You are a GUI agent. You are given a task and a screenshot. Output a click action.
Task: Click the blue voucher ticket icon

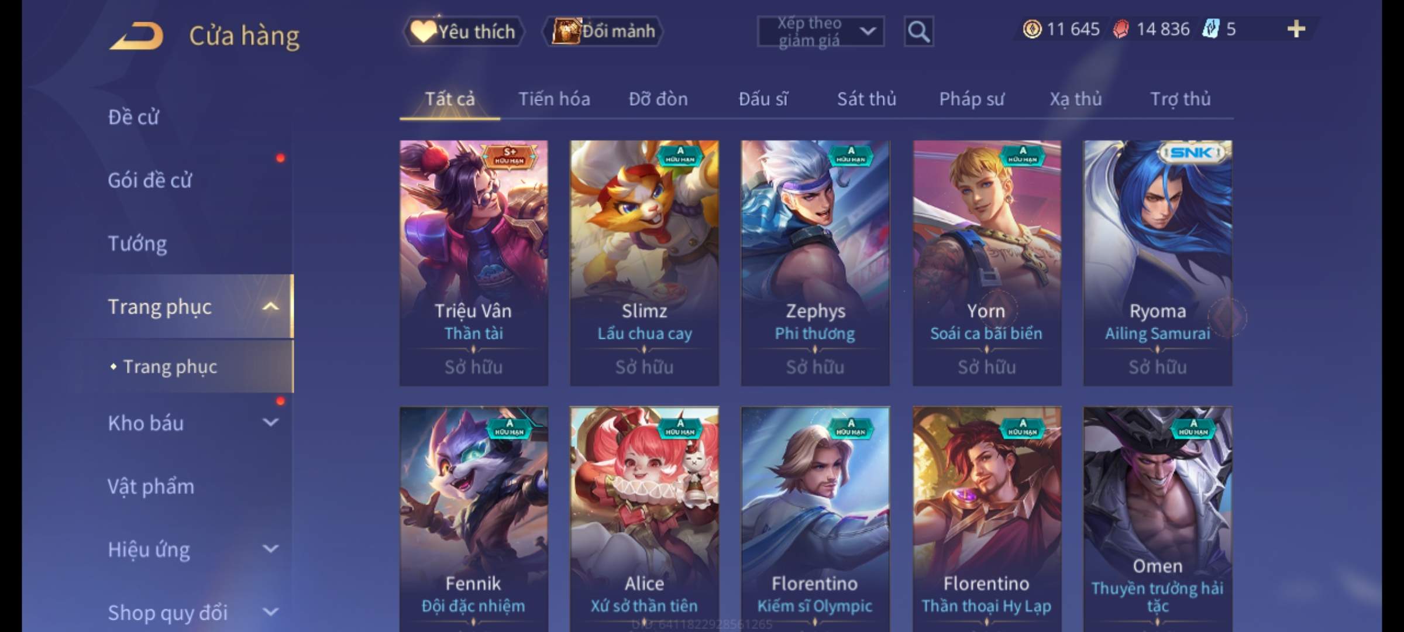(1210, 29)
